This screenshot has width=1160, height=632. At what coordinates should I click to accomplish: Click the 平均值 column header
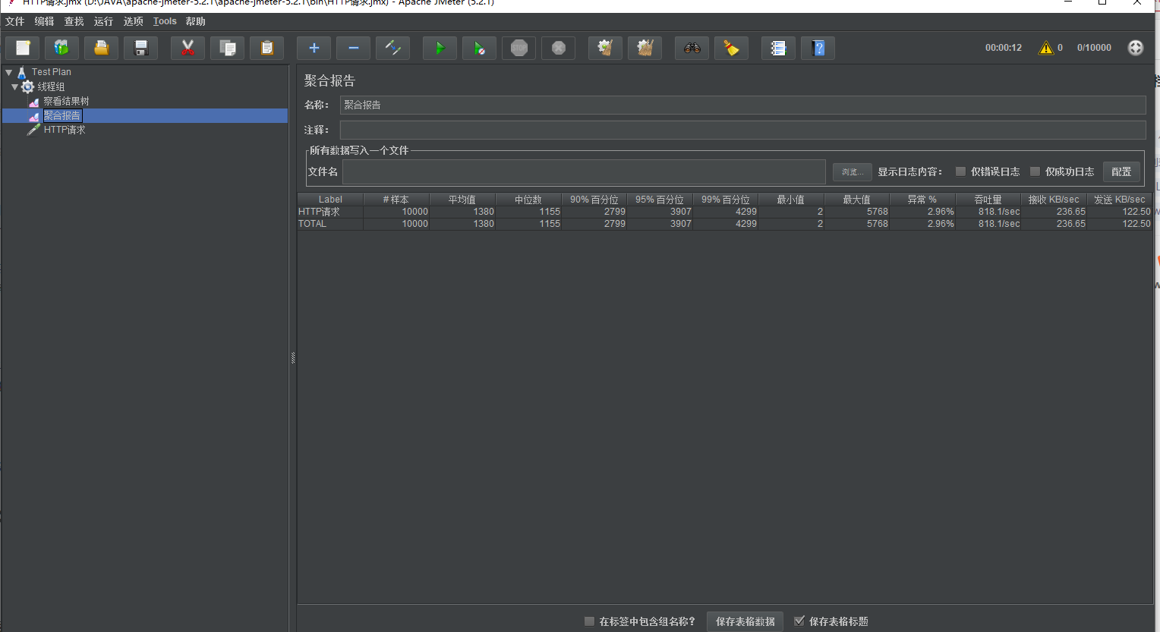[x=462, y=200]
